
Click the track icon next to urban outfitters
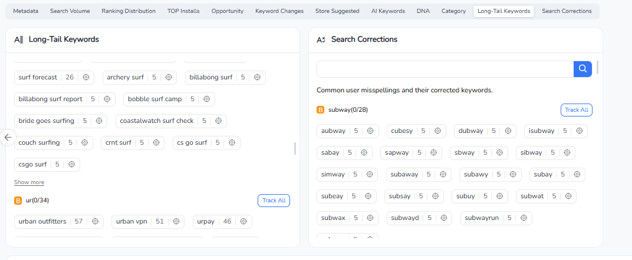click(95, 222)
